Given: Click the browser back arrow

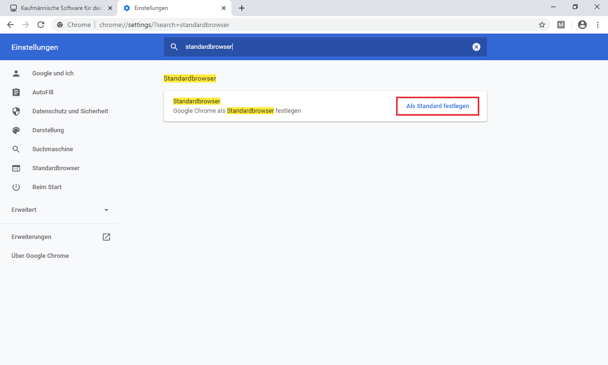Looking at the screenshot, I should 10,25.
